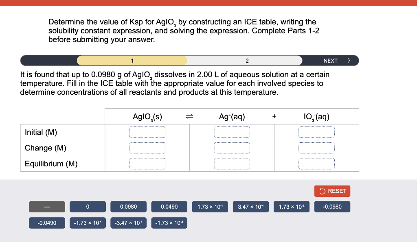Select the -1.73 × 10⁻⁴ answer tile
The width and height of the screenshot is (417, 242).
88,222
